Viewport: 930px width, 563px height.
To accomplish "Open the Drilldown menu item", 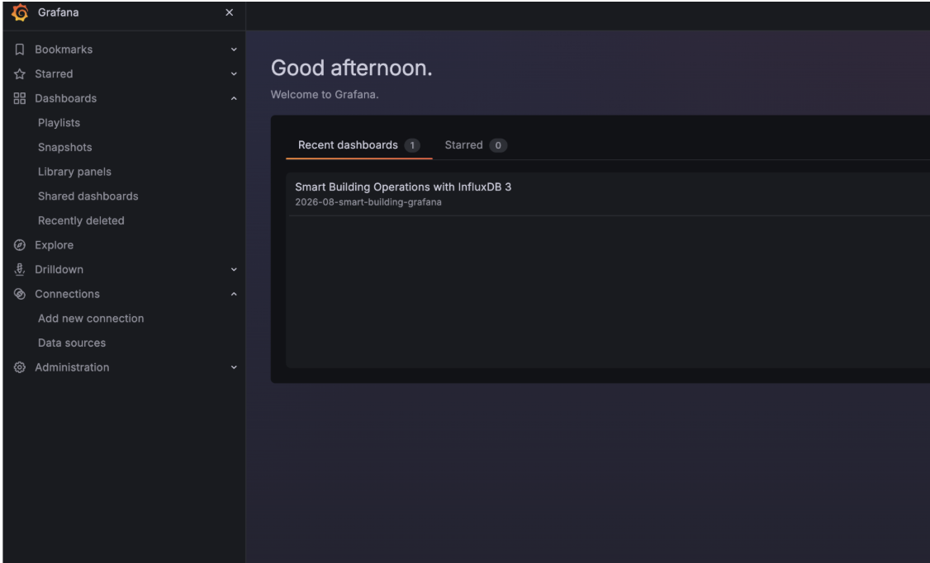I will tap(59, 270).
